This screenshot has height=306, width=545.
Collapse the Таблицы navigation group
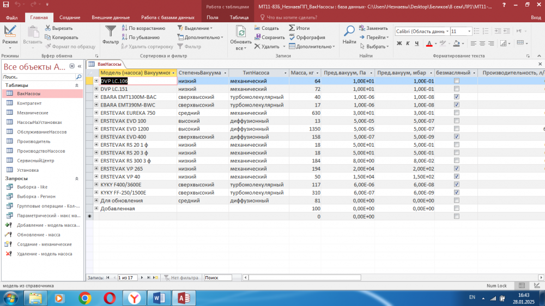(76, 85)
